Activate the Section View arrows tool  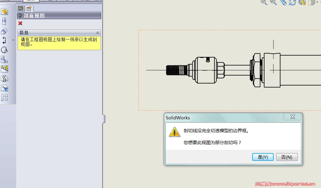[x=4, y=40]
